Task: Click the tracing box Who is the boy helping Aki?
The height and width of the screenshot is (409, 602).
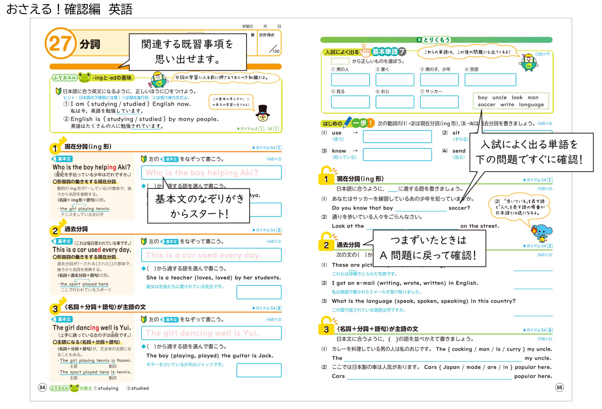Action: (211, 173)
